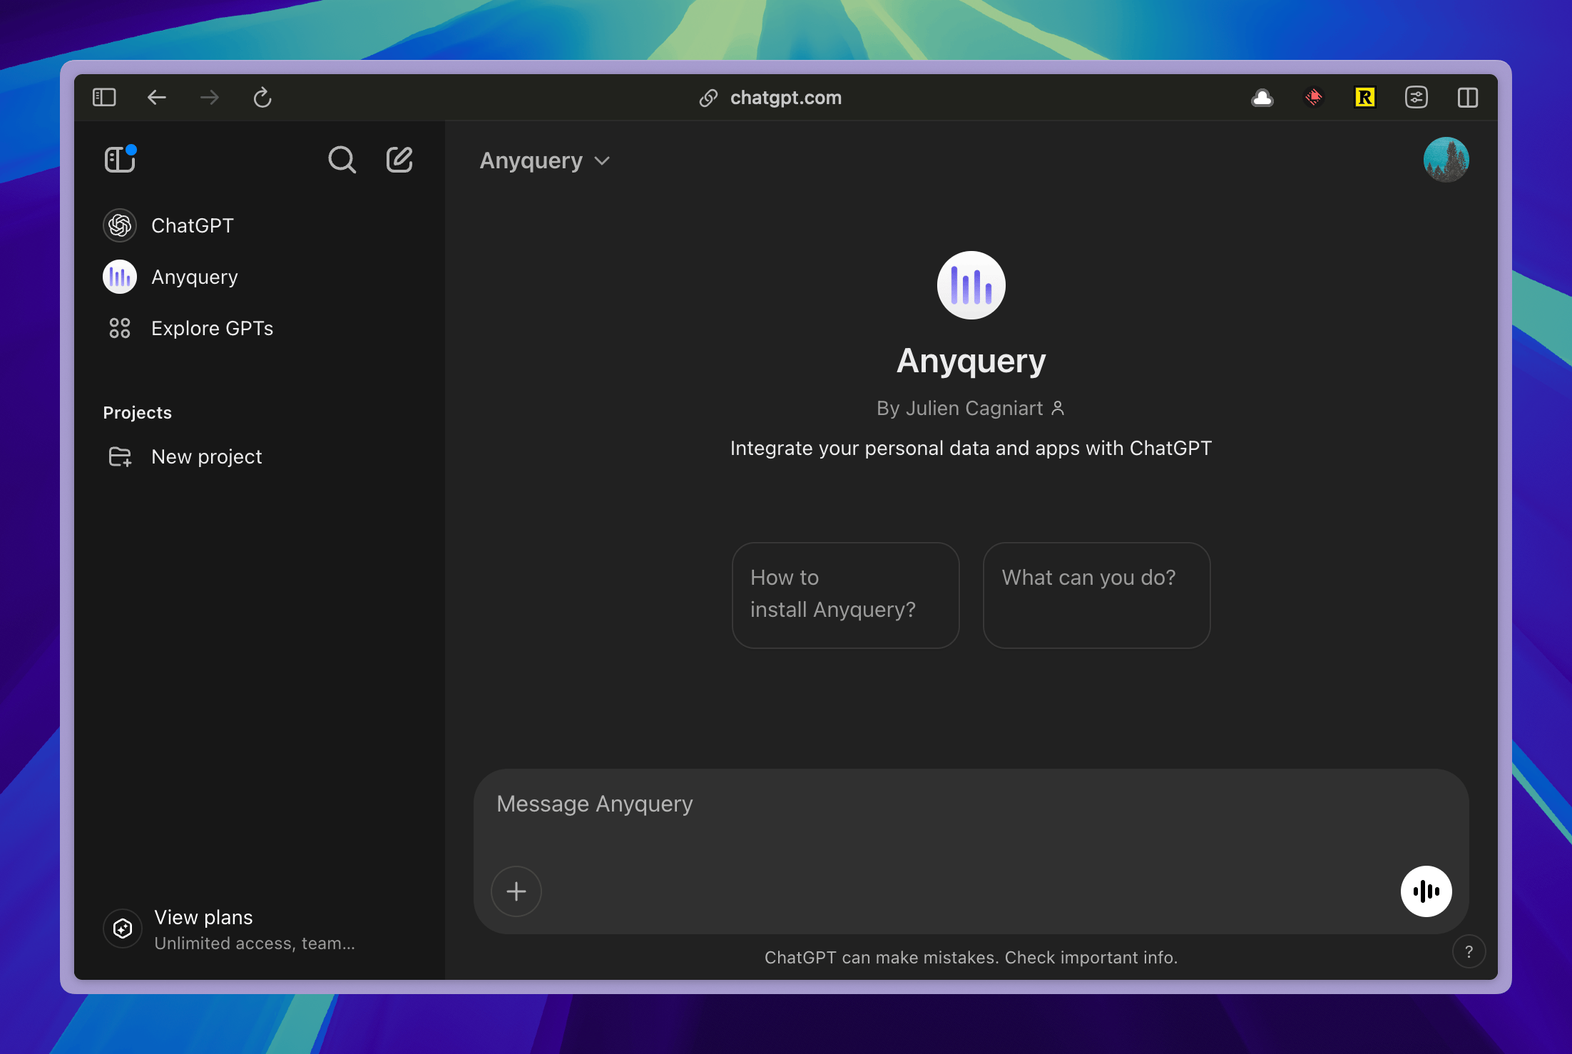Click the person icon beside Julien Cagniart
Viewport: 1572px width, 1054px height.
[x=1058, y=408]
